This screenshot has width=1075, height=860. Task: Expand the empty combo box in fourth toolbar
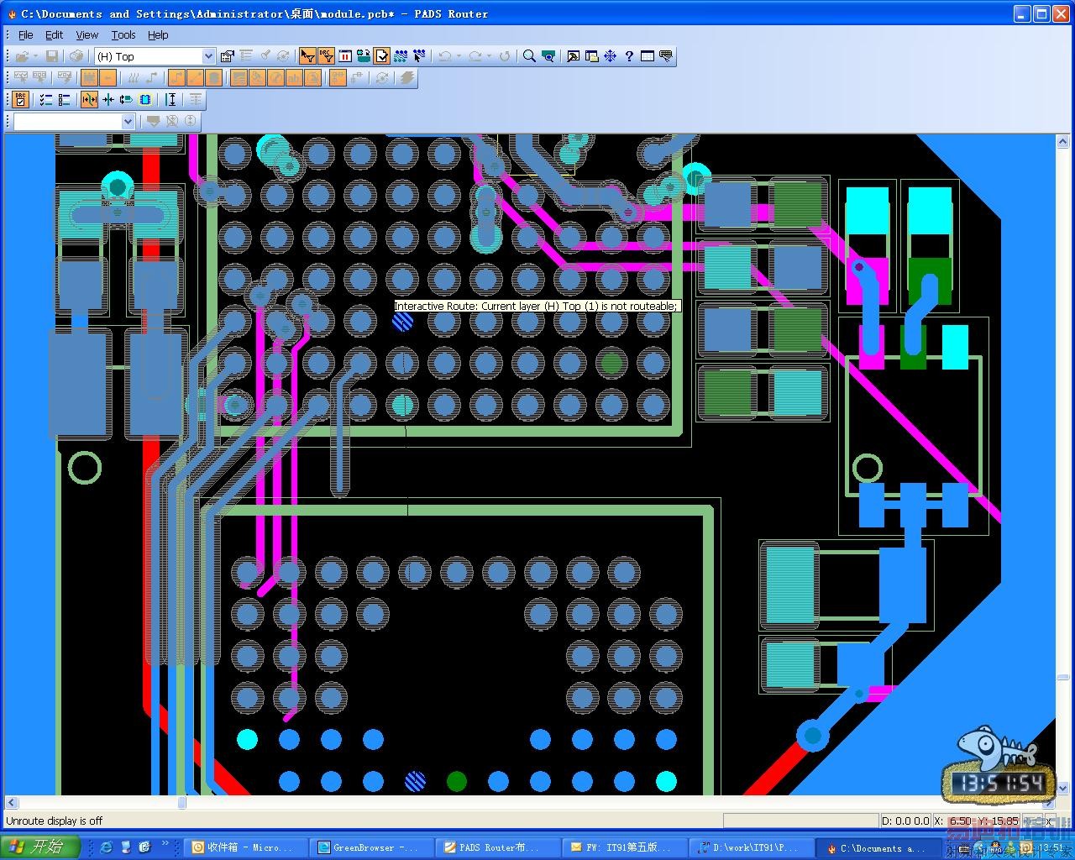(128, 122)
